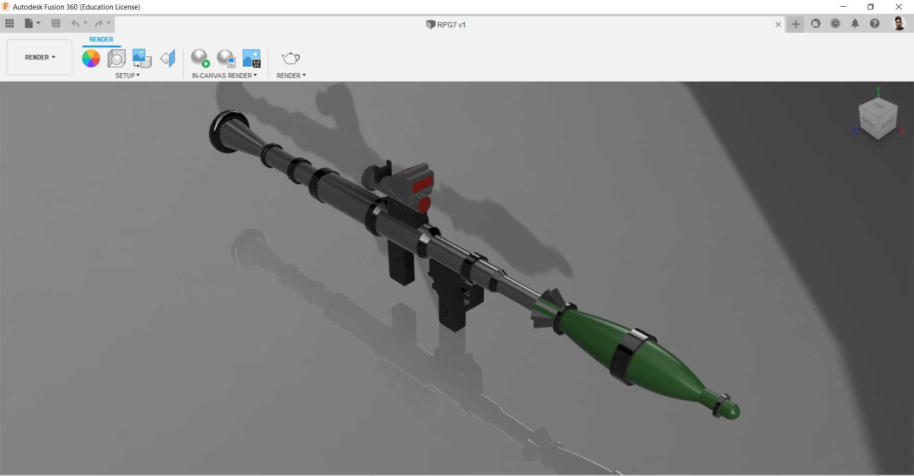This screenshot has width=914, height=476.
Task: Start the In-Canvas Render
Action: click(200, 58)
